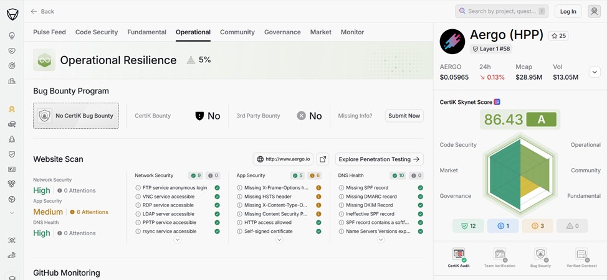Select the Team Verification badge icon

tap(499, 254)
